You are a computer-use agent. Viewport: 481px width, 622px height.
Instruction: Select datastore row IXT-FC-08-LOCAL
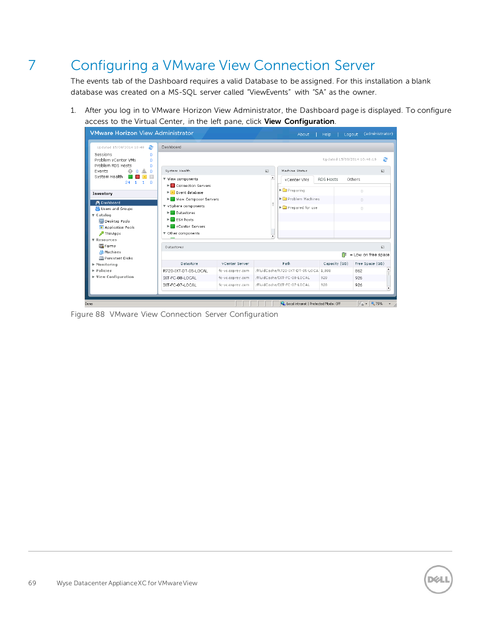coord(274,278)
